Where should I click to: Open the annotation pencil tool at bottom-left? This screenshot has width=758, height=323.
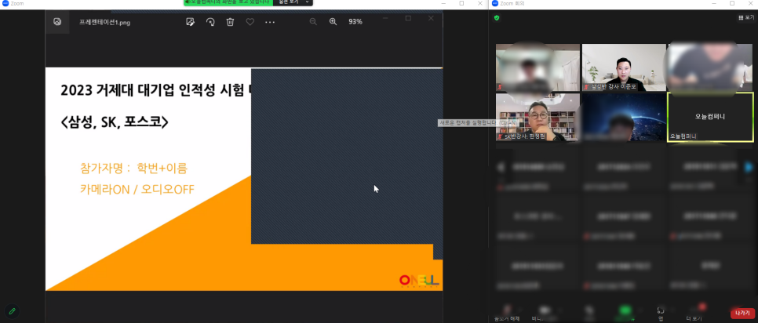[x=12, y=311]
